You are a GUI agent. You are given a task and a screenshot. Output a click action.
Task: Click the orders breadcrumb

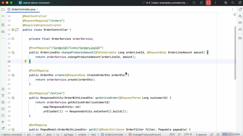click(x=82, y=134)
